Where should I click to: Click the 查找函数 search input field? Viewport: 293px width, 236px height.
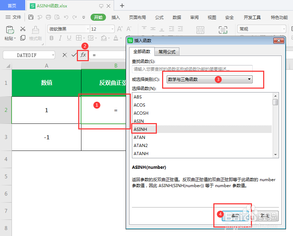click(x=192, y=69)
